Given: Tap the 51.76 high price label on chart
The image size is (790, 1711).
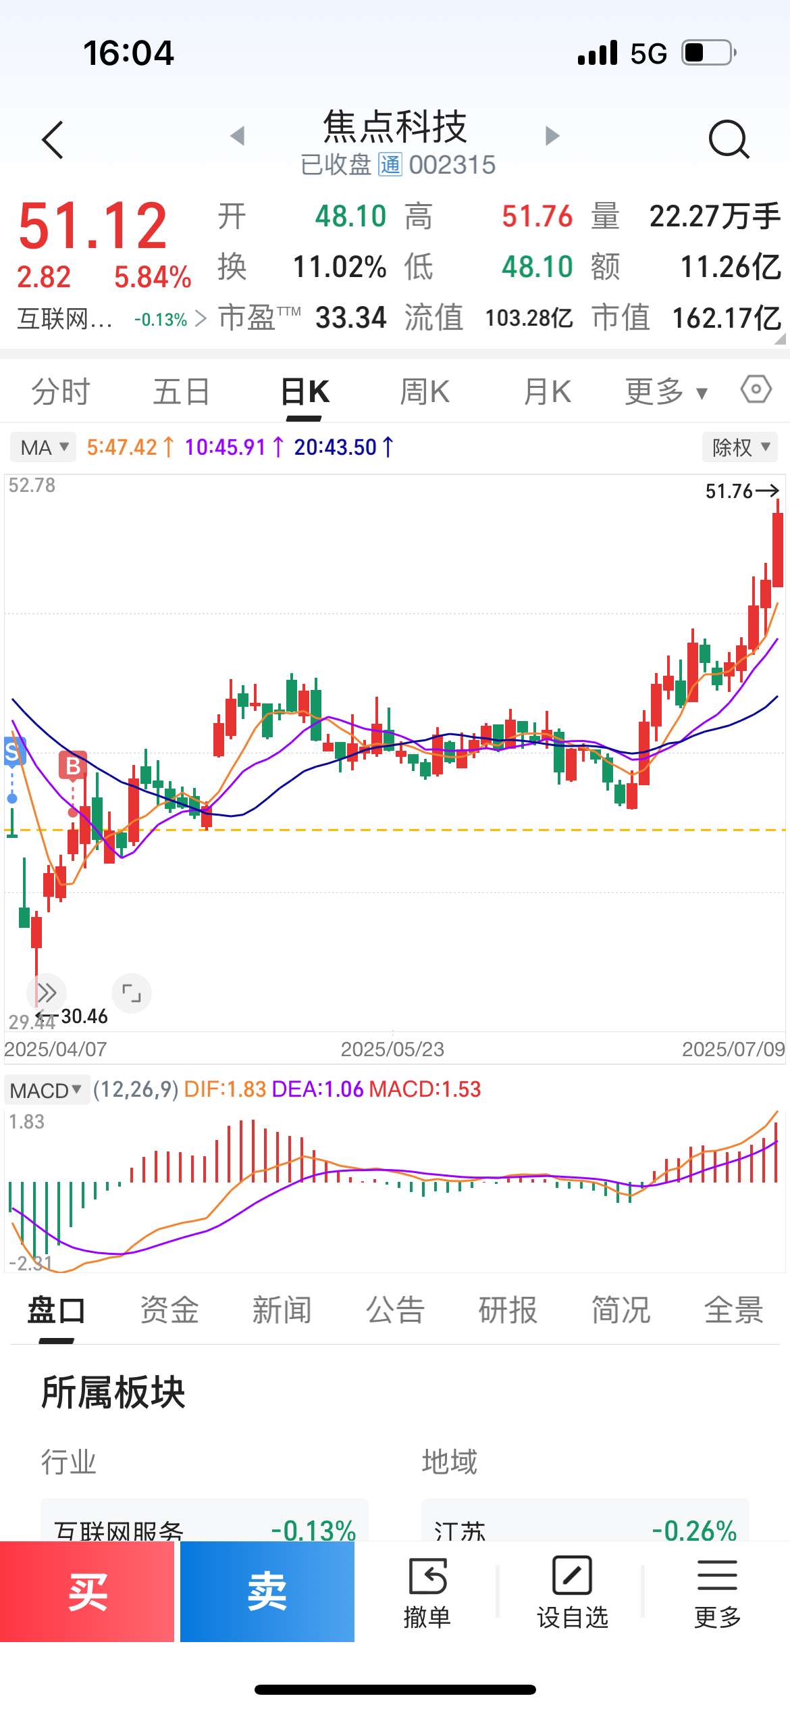Looking at the screenshot, I should point(729,491).
